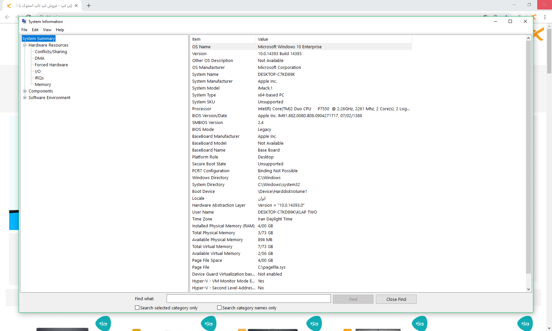Click the Windows Directory row

click(301, 178)
